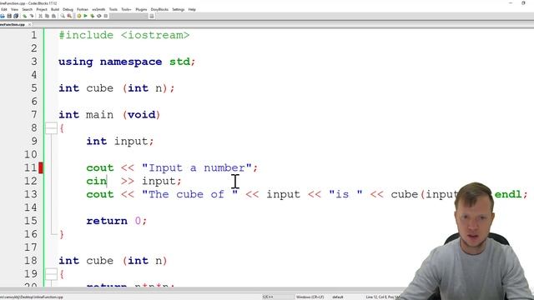Click 'int cube (int n)' definition on line 18
Viewport: 534px width, 300px height.
113,261
